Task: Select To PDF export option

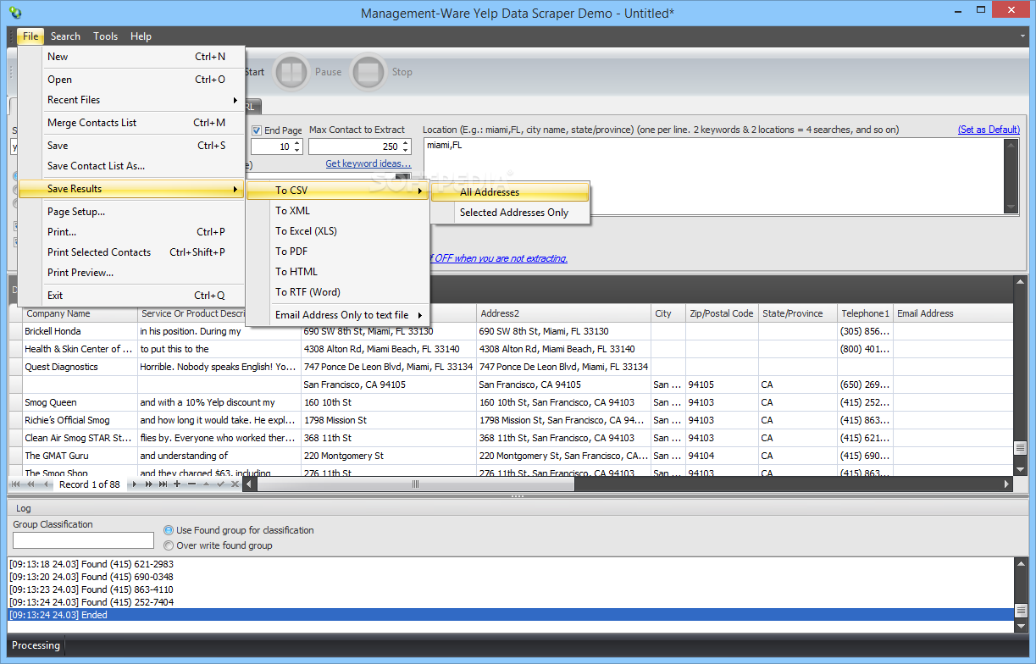Action: 337,252
